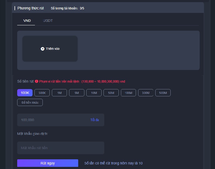Viewport: 215px width, 169px height.
Task: Choose the 5M withdrawal amount
Action: (x=77, y=93)
